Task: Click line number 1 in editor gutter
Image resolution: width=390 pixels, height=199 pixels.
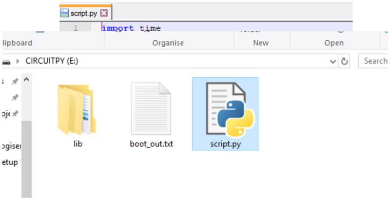Action: (76, 28)
